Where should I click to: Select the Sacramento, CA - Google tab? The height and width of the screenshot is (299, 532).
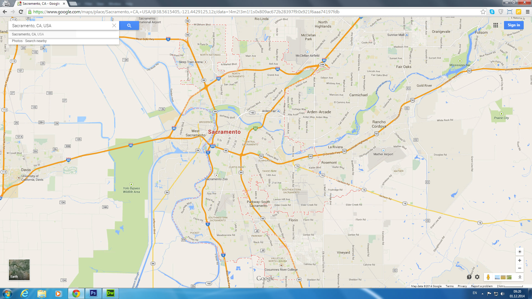41,4
